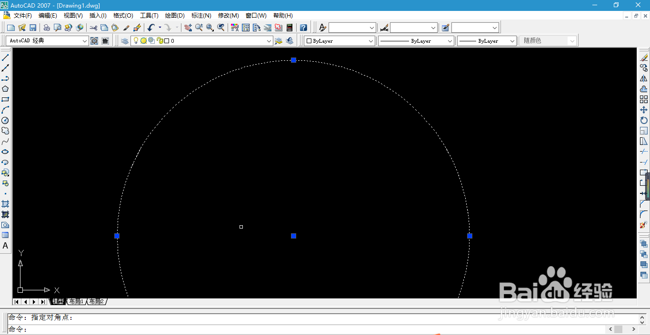
Task: Select the Move tool
Action: pyautogui.click(x=644, y=110)
